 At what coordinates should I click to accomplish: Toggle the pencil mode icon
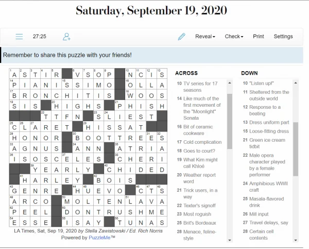(x=181, y=37)
